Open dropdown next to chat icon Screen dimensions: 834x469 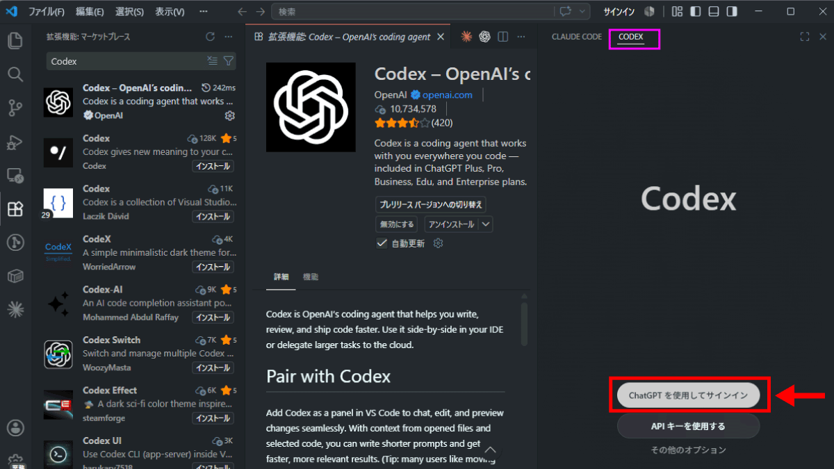point(582,12)
